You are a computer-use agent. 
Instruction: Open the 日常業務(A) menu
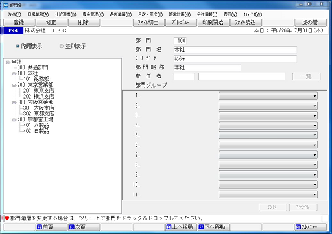coord(38,14)
